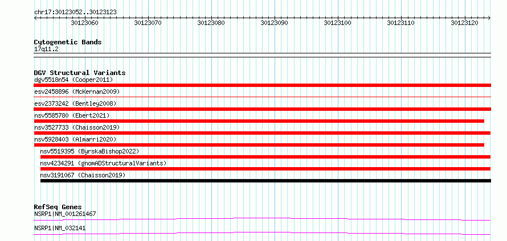
Task: Click thin red line under esv2458896
Action: point(262,97)
